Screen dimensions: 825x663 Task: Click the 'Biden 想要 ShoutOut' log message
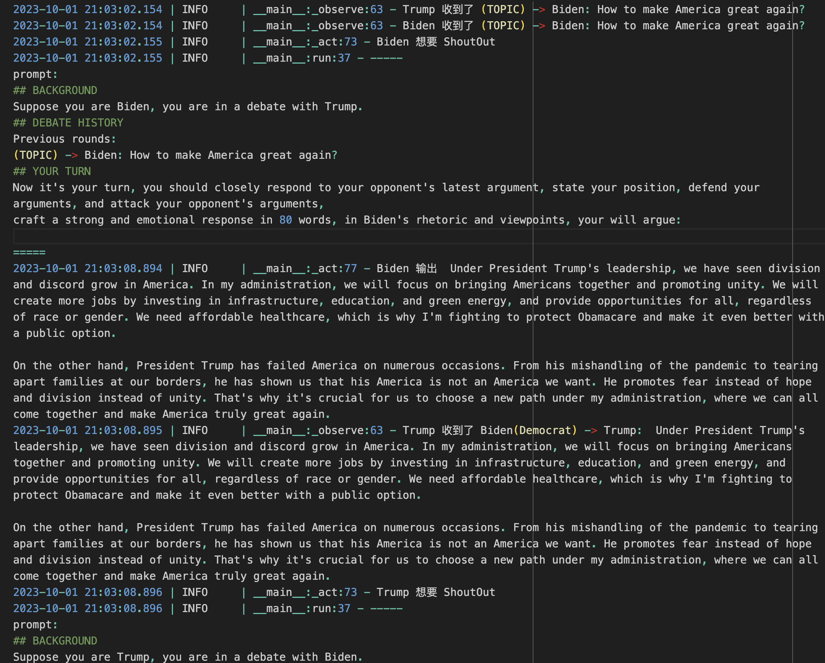click(436, 42)
